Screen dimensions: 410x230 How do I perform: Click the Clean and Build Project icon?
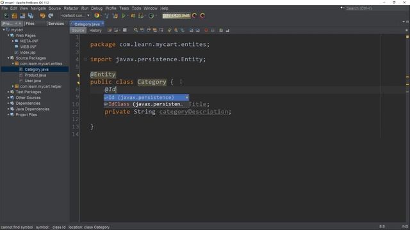coord(115,15)
